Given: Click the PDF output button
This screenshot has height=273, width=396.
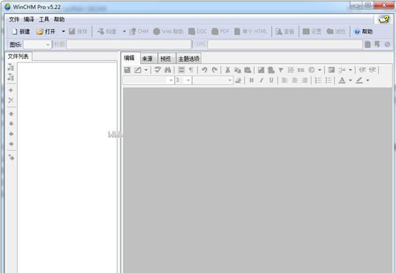Looking at the screenshot, I should tap(220, 31).
